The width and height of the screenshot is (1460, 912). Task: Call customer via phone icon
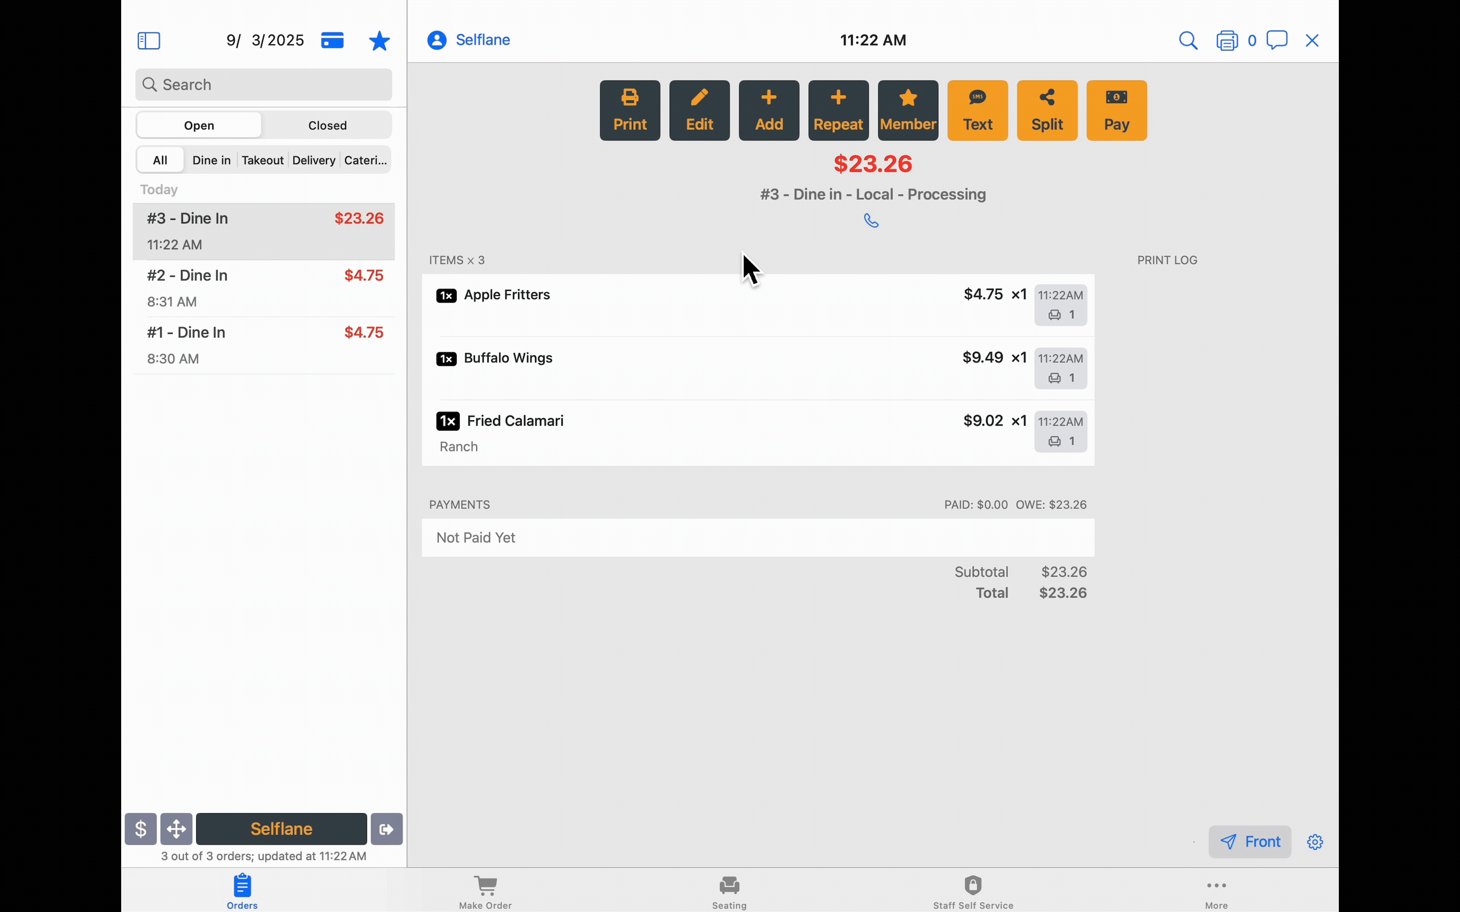(x=871, y=221)
